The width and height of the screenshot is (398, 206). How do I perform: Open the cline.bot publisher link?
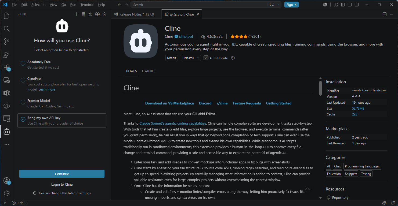(x=186, y=36)
